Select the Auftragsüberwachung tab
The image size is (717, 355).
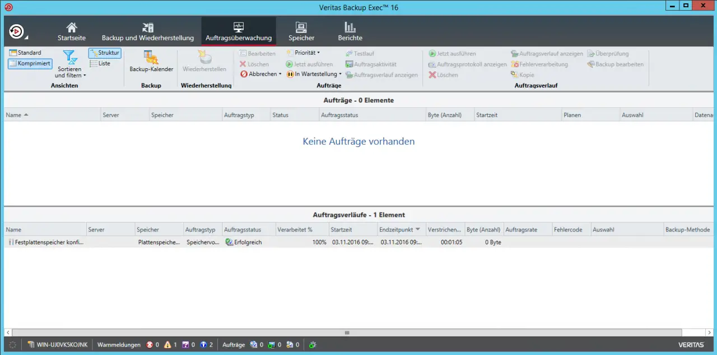239,32
